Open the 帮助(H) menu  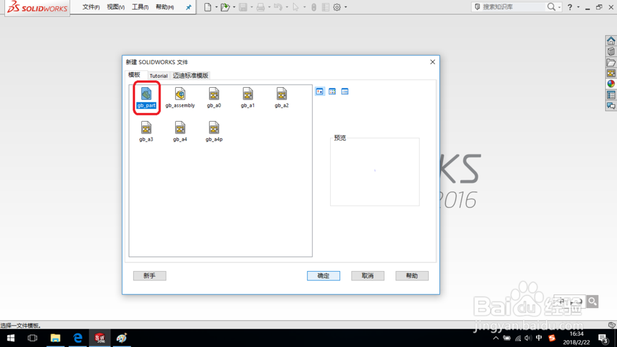(x=165, y=7)
